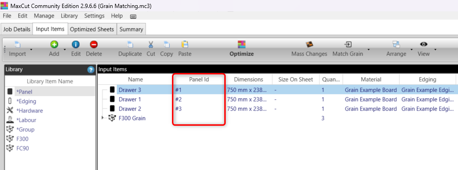Switch to Summary tab

coord(131,29)
